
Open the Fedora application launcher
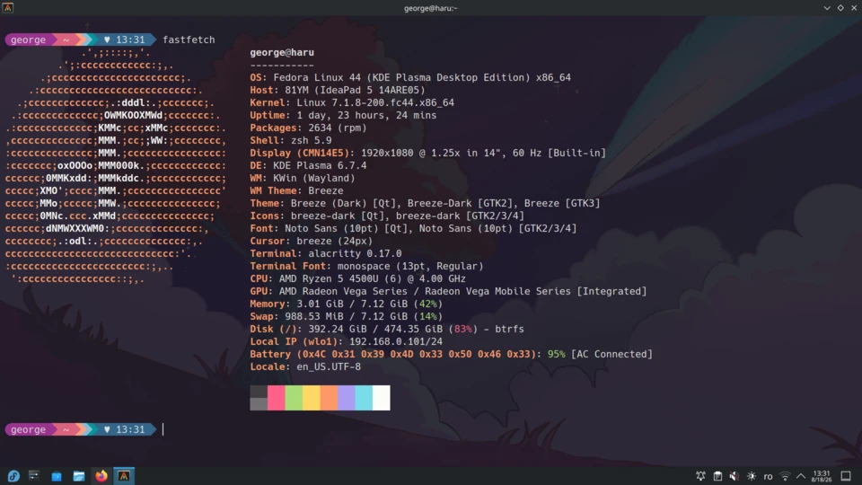click(13, 476)
